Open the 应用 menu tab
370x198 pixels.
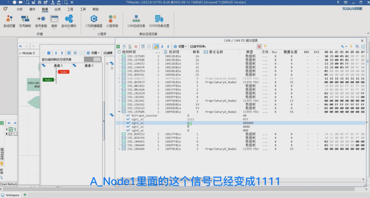click(58, 9)
